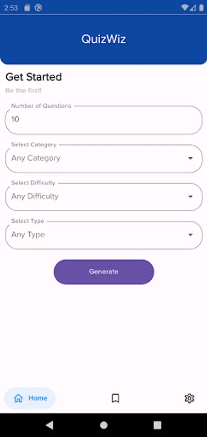Tap the Android home circle icon
This screenshot has height=437, width=207.
pyautogui.click(x=104, y=425)
